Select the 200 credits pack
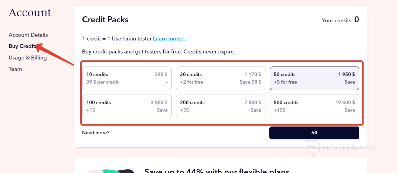The image size is (398, 173). tap(220, 106)
